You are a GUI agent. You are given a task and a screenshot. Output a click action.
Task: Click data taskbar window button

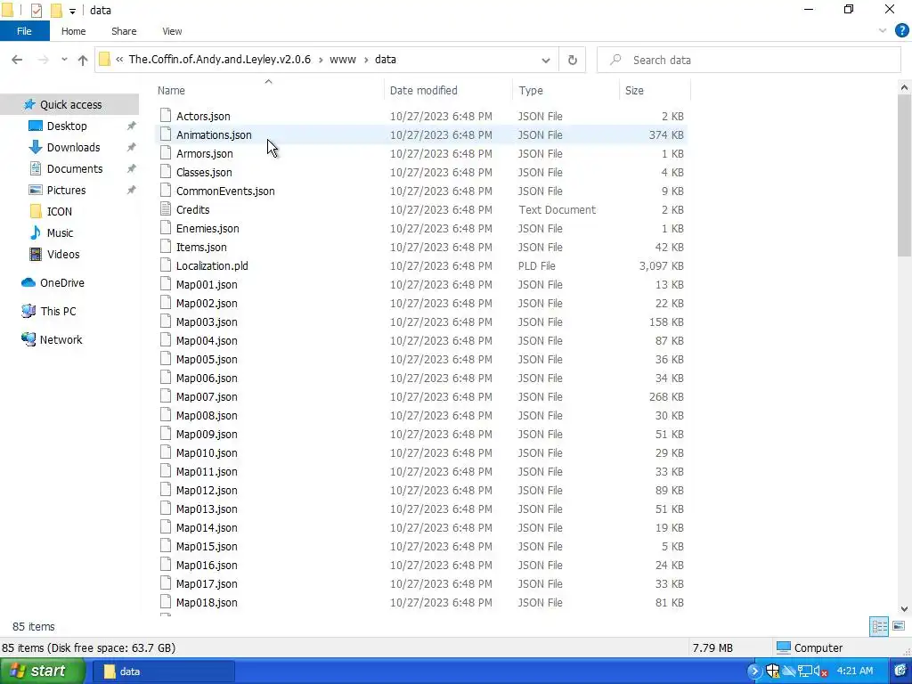tap(164, 672)
